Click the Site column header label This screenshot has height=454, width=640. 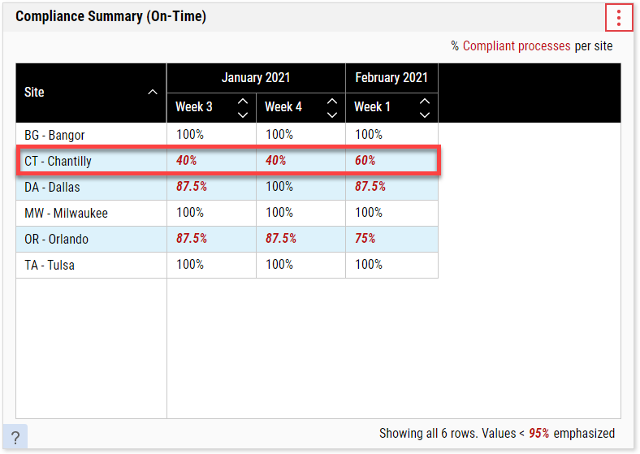(x=35, y=93)
